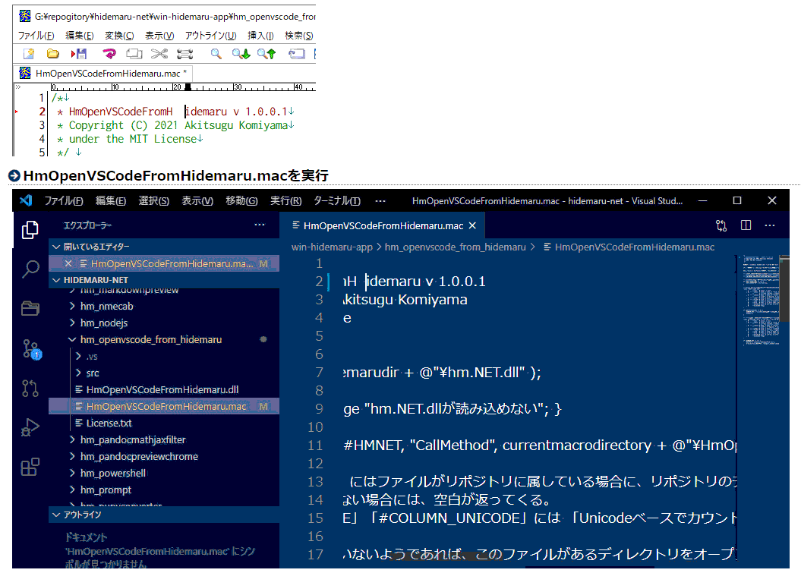The image size is (801, 573).
Task: Open the 選択(S) menu in VS Code
Action: click(x=154, y=200)
